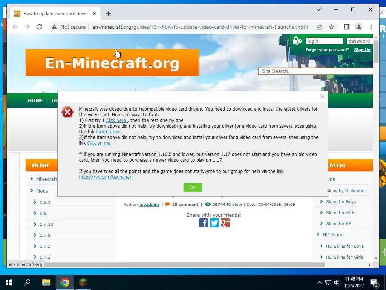
Task: Click the red error icon in dialog
Action: tap(67, 112)
